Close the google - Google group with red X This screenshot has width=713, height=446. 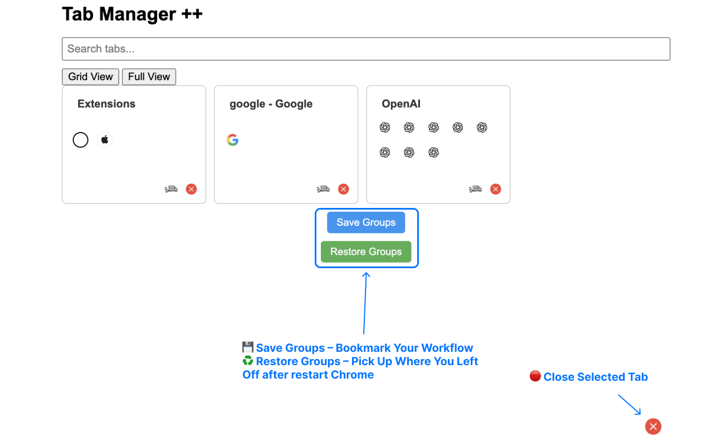pyautogui.click(x=344, y=189)
